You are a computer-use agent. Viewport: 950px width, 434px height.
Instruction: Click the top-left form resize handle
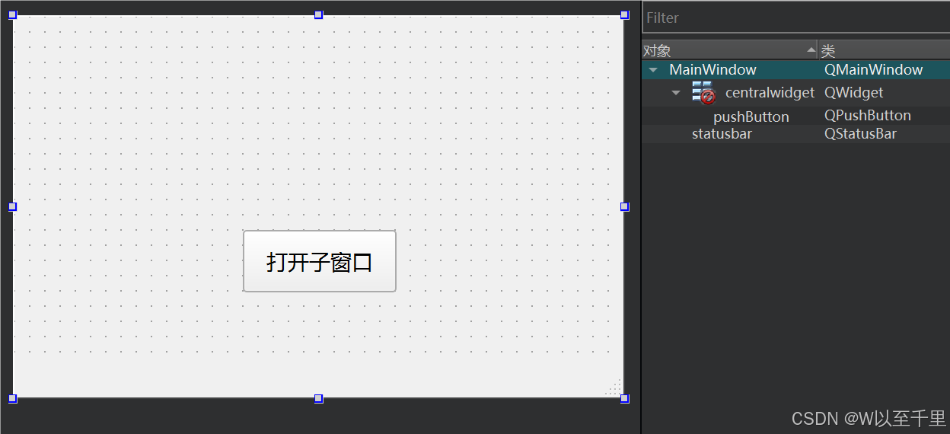(x=13, y=14)
